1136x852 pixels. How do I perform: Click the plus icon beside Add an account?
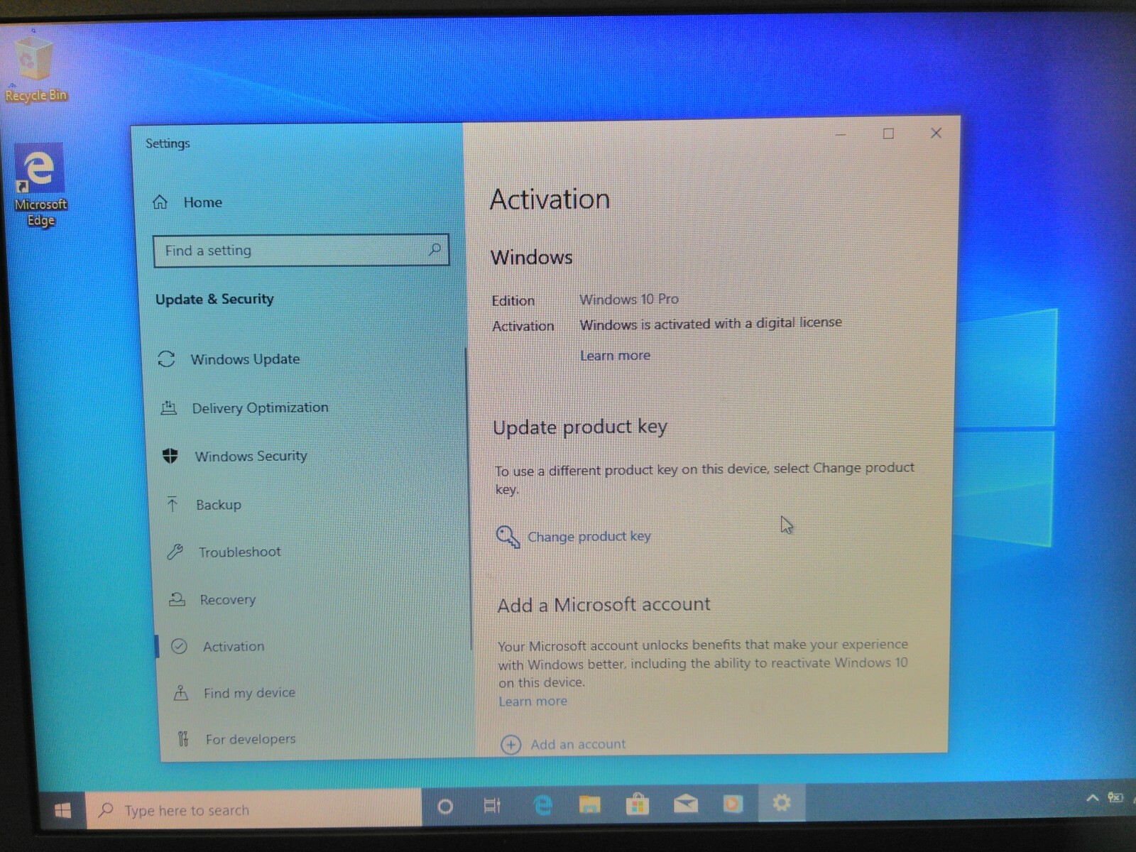click(510, 744)
